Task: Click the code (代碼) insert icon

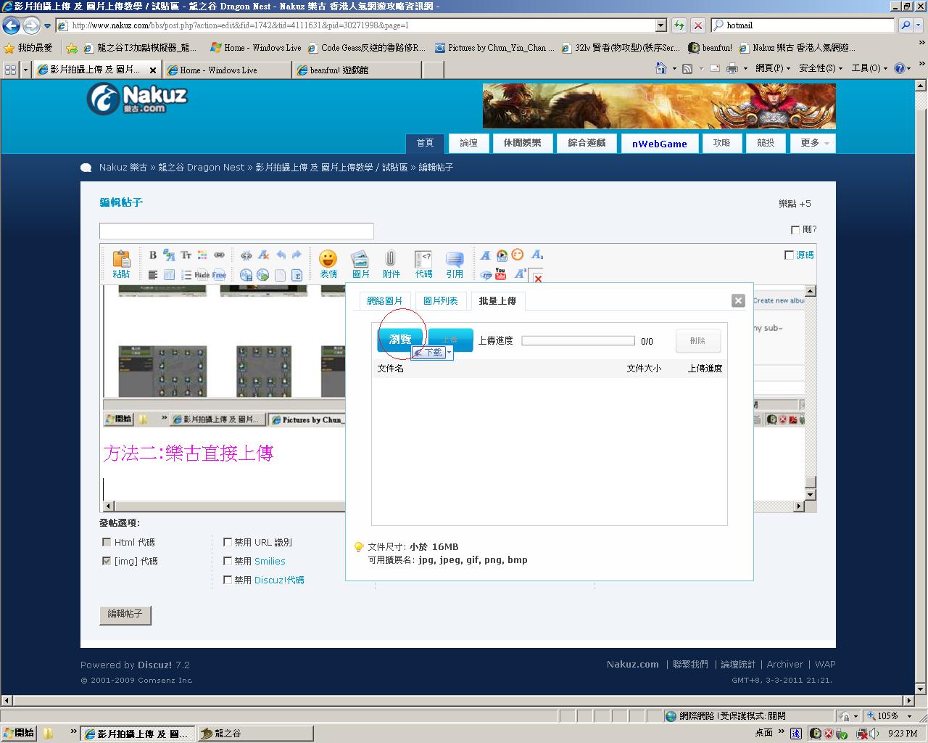Action: pyautogui.click(x=423, y=263)
